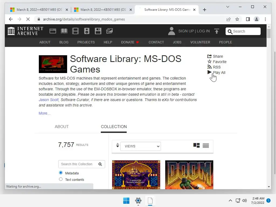The height and width of the screenshot is (207, 276).
Task: Open the Internet Archive home logo
Action: click(x=25, y=31)
